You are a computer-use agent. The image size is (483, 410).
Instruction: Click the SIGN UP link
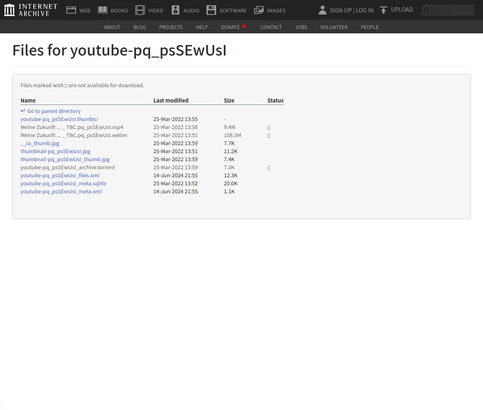341,10
